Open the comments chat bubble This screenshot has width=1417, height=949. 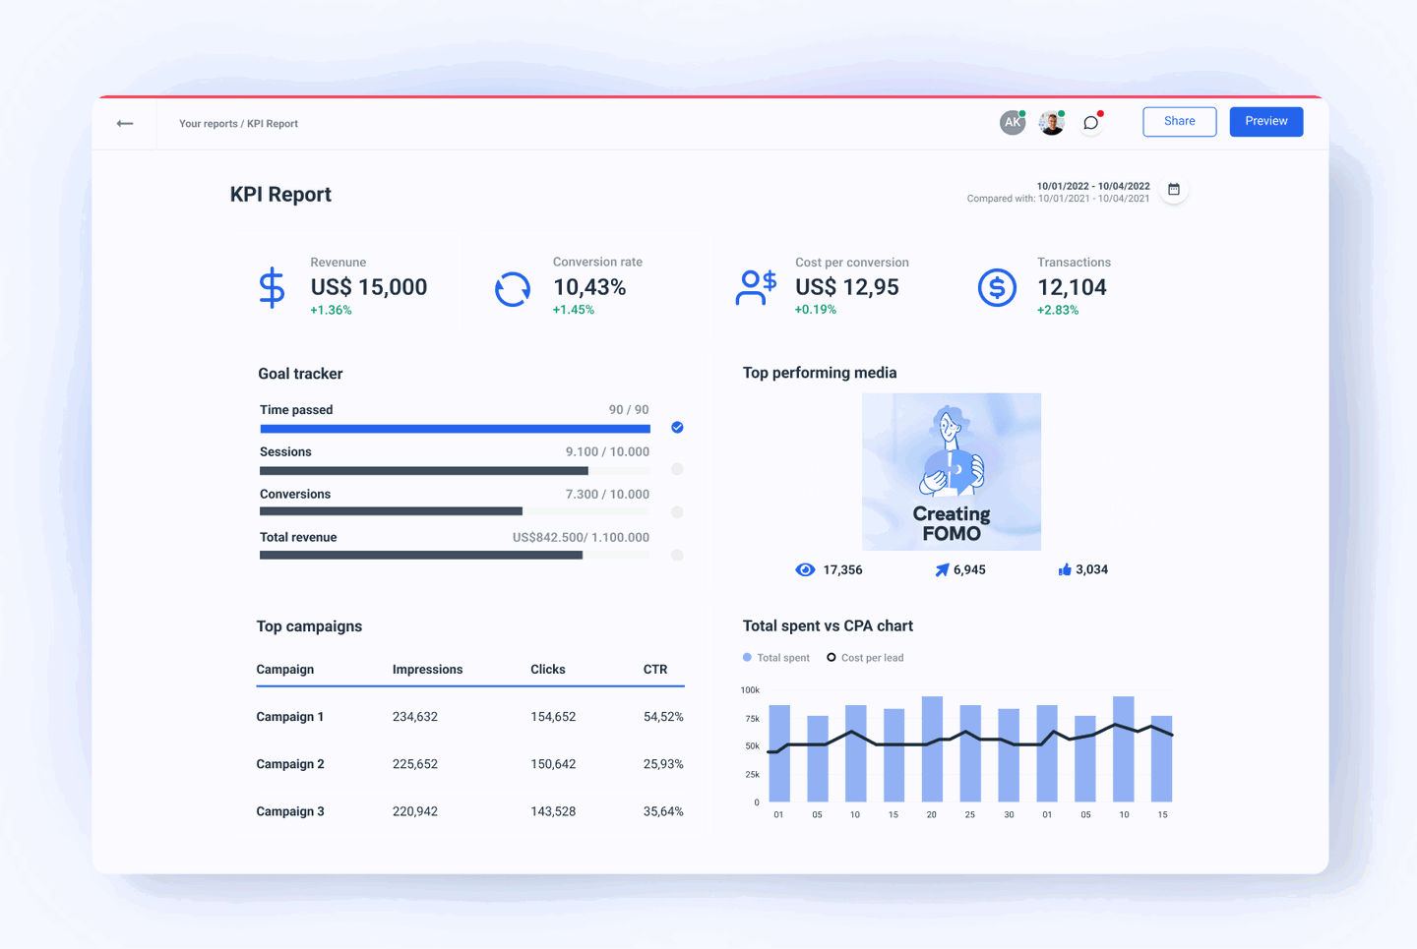click(x=1089, y=122)
